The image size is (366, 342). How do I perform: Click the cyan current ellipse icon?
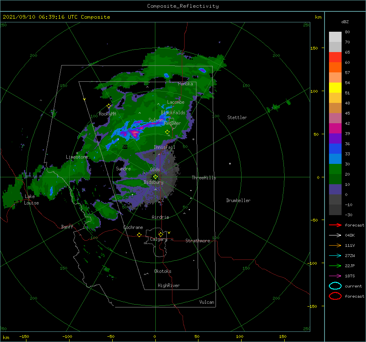pyautogui.click(x=335, y=286)
